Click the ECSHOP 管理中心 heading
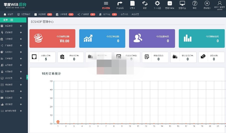This screenshot has width=226, height=133. (x=42, y=22)
